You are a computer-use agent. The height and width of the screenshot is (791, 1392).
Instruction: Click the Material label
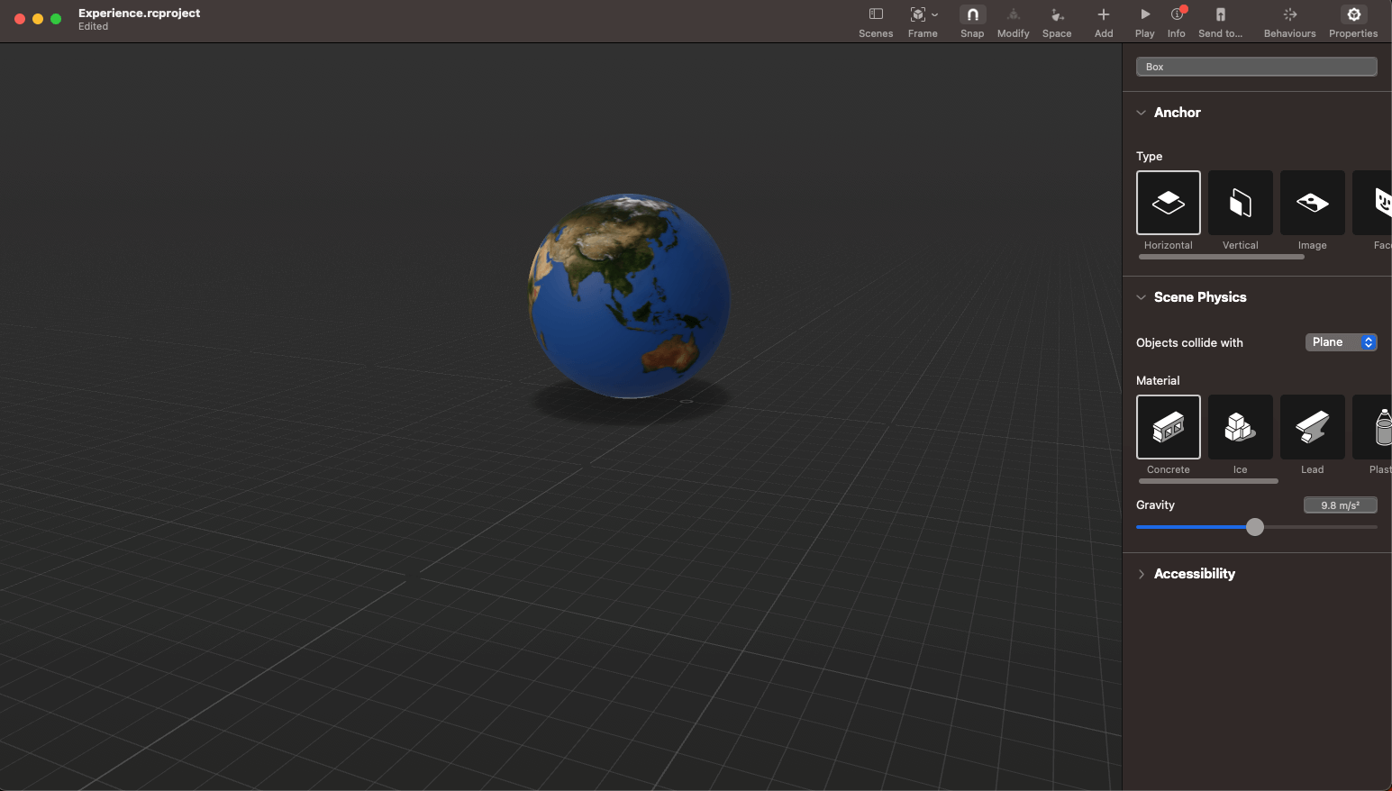pos(1158,380)
